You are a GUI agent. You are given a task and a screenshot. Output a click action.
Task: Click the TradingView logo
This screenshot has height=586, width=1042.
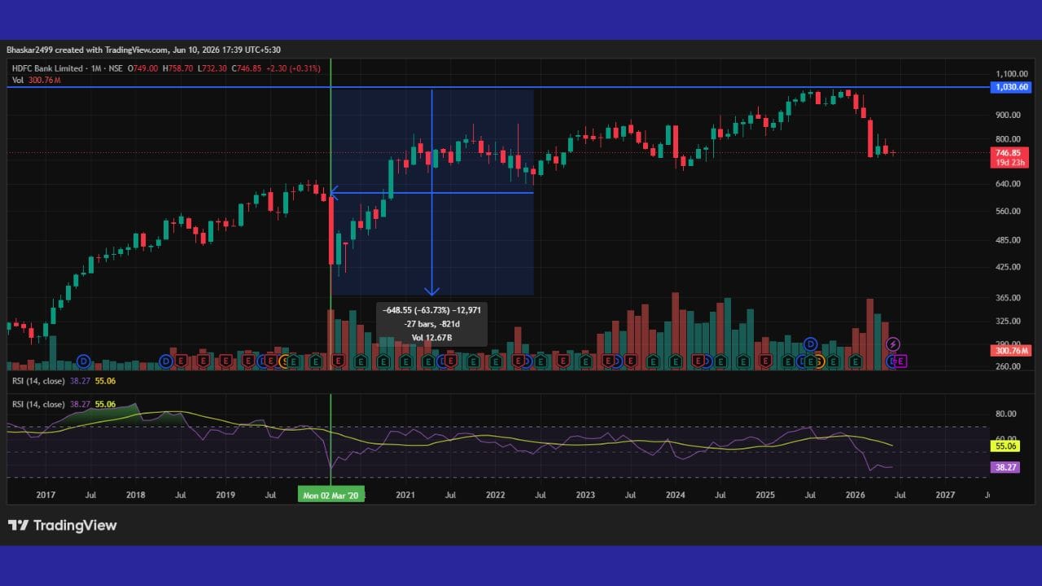(x=63, y=526)
